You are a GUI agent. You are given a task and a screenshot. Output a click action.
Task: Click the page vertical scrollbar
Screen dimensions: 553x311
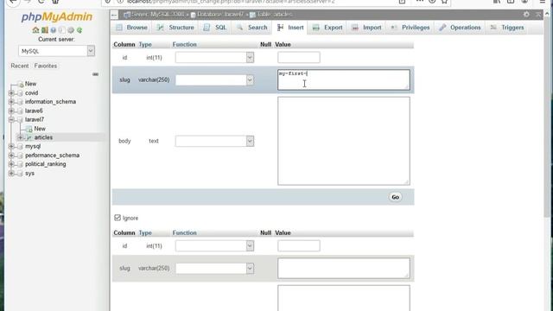548,117
